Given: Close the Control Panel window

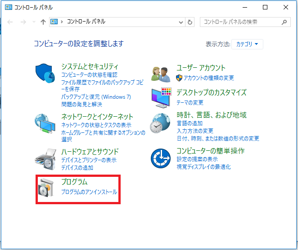Looking at the screenshot, I should pos(286,7).
